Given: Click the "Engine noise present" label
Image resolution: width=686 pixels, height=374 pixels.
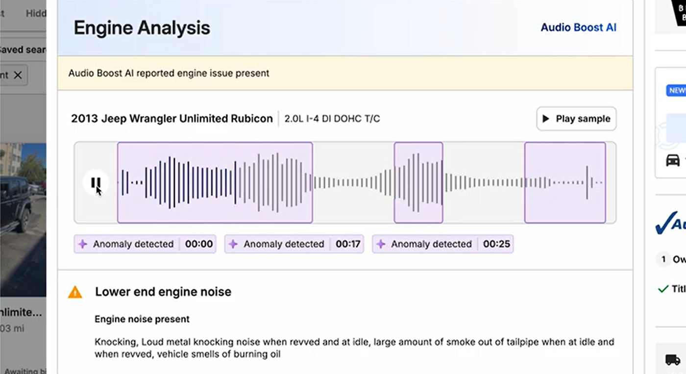Looking at the screenshot, I should (142, 319).
